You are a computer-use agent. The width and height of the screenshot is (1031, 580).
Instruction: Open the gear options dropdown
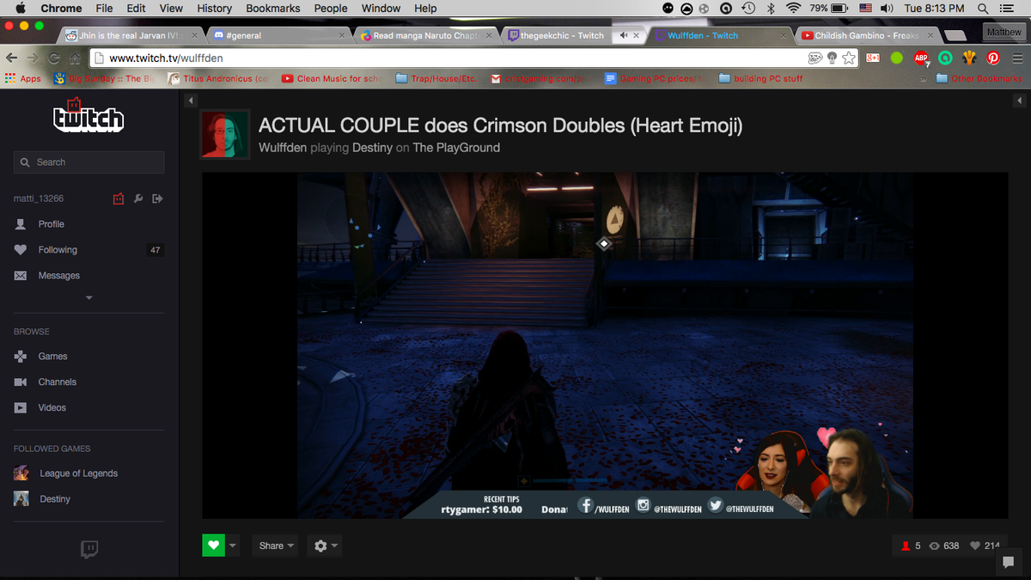click(x=325, y=546)
